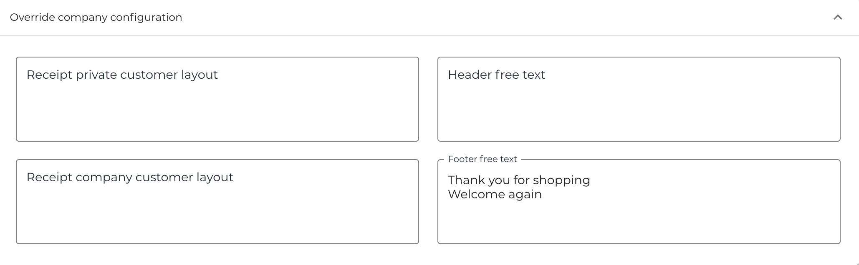Screen dimensions: 859x265
Task: Focus the Header free text field
Action: pos(639,99)
